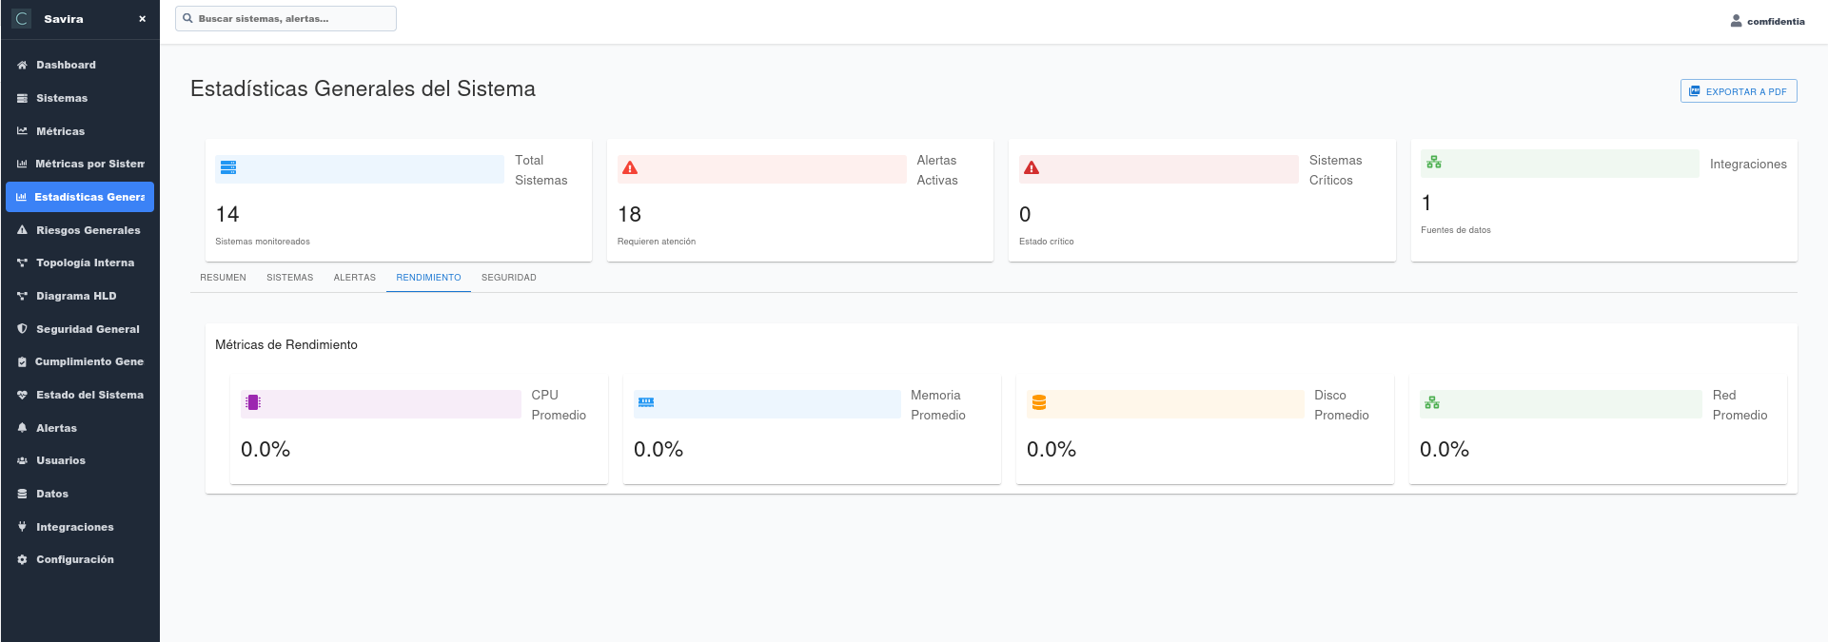Click the Configuración gear icon
1828x642 pixels.
pos(22,560)
